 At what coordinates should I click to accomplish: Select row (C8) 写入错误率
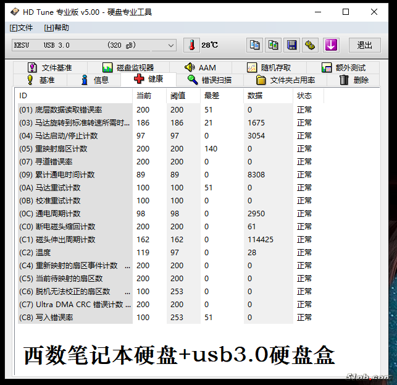171,317
